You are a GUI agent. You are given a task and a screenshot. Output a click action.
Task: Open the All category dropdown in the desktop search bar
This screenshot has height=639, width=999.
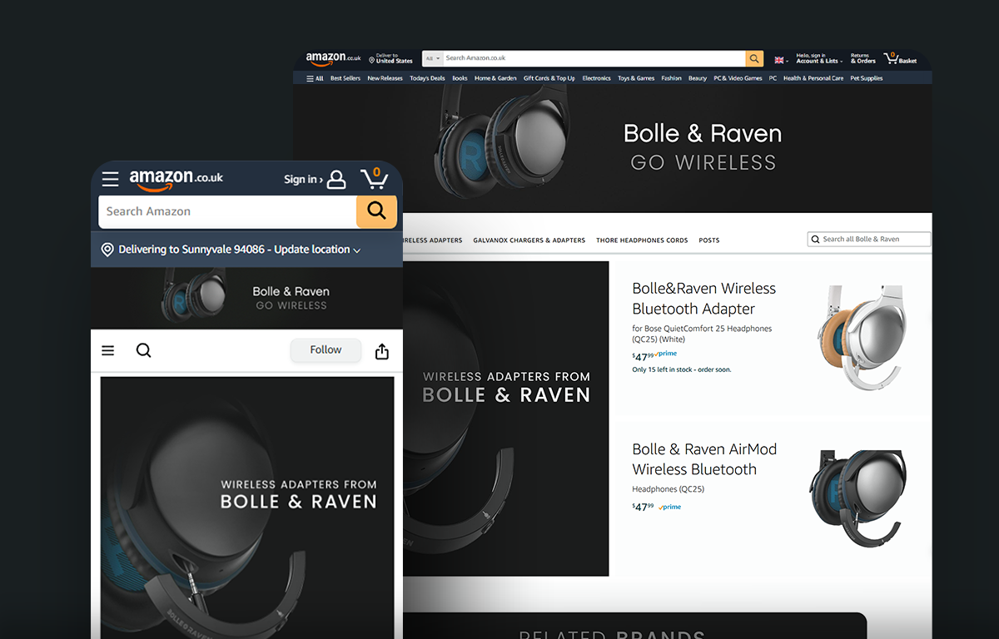[433, 58]
